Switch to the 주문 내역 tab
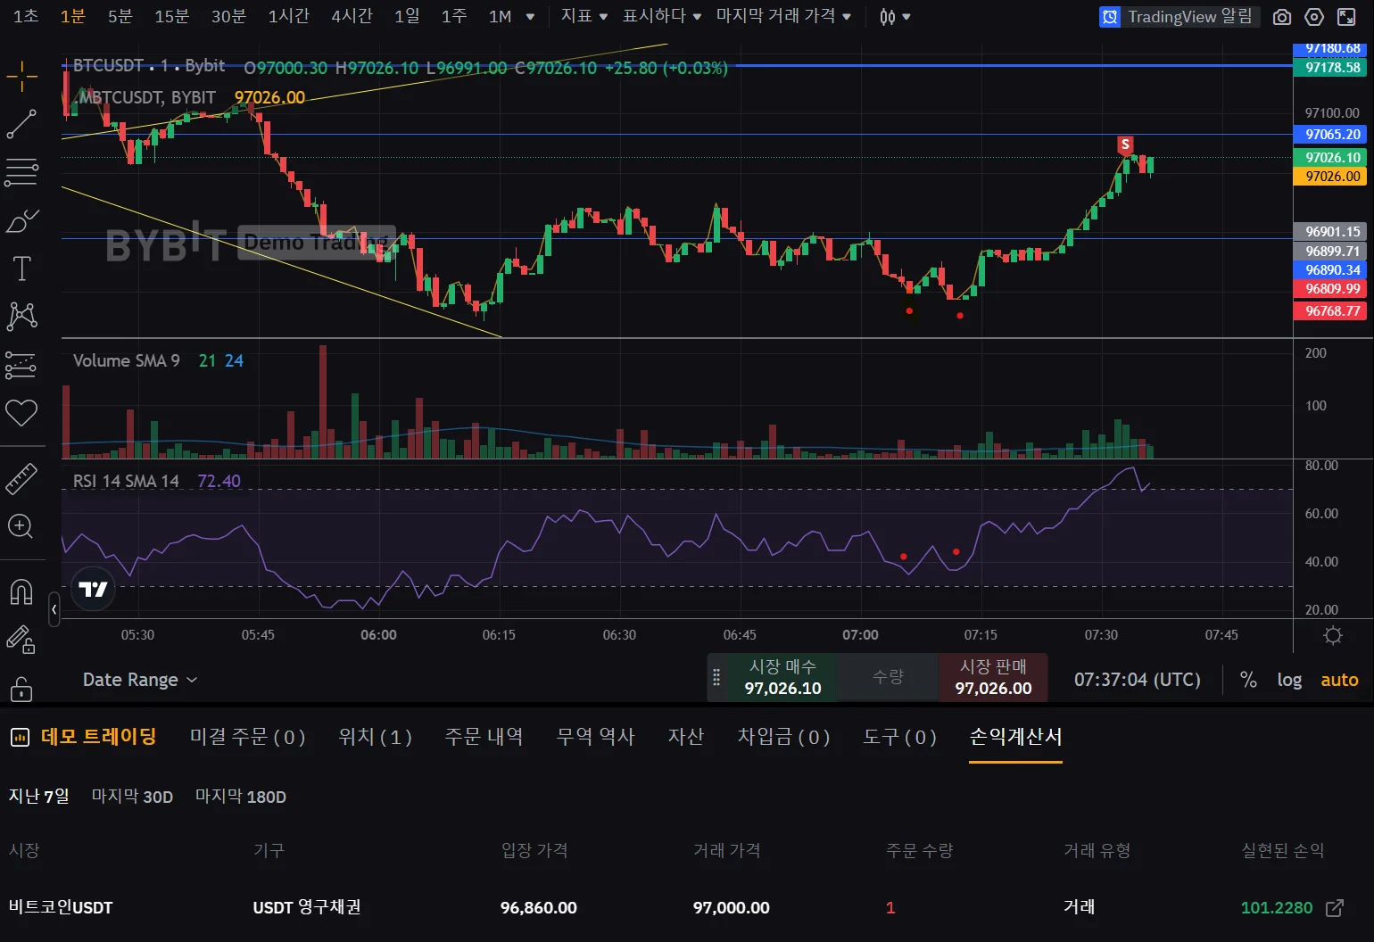 484,737
